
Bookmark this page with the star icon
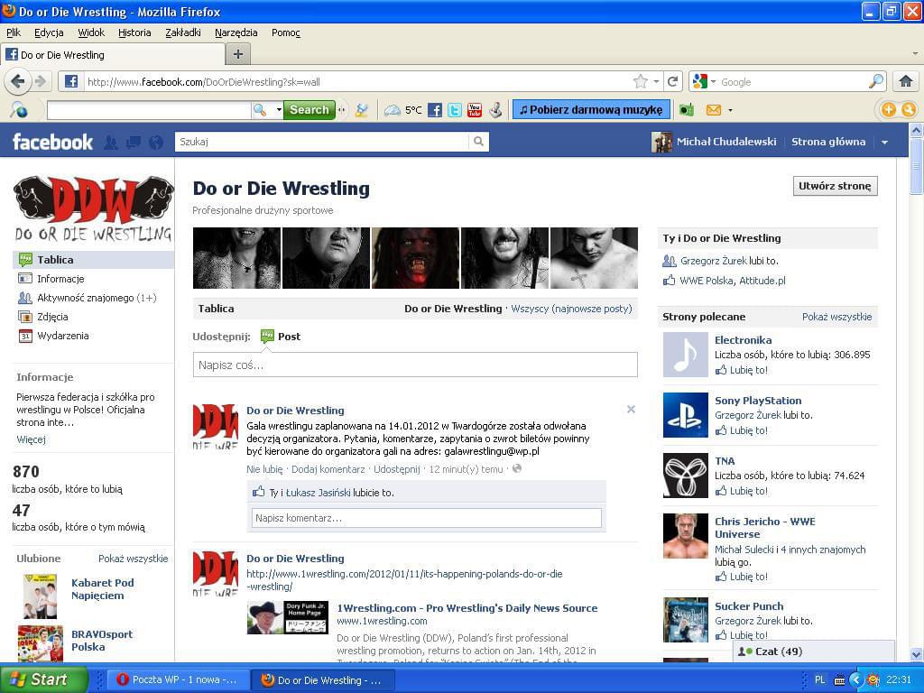pos(641,82)
